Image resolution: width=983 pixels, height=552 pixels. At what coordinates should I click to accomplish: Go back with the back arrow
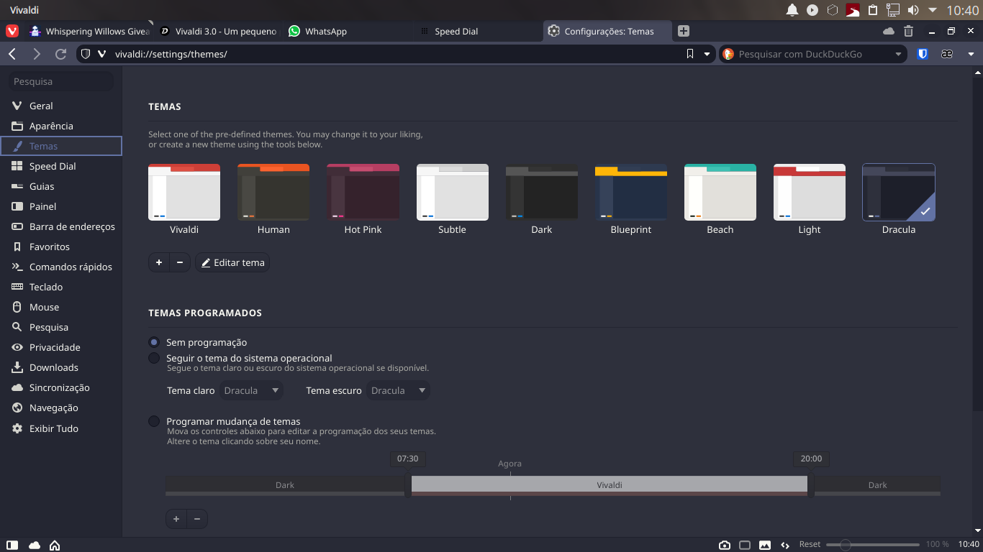pyautogui.click(x=12, y=54)
